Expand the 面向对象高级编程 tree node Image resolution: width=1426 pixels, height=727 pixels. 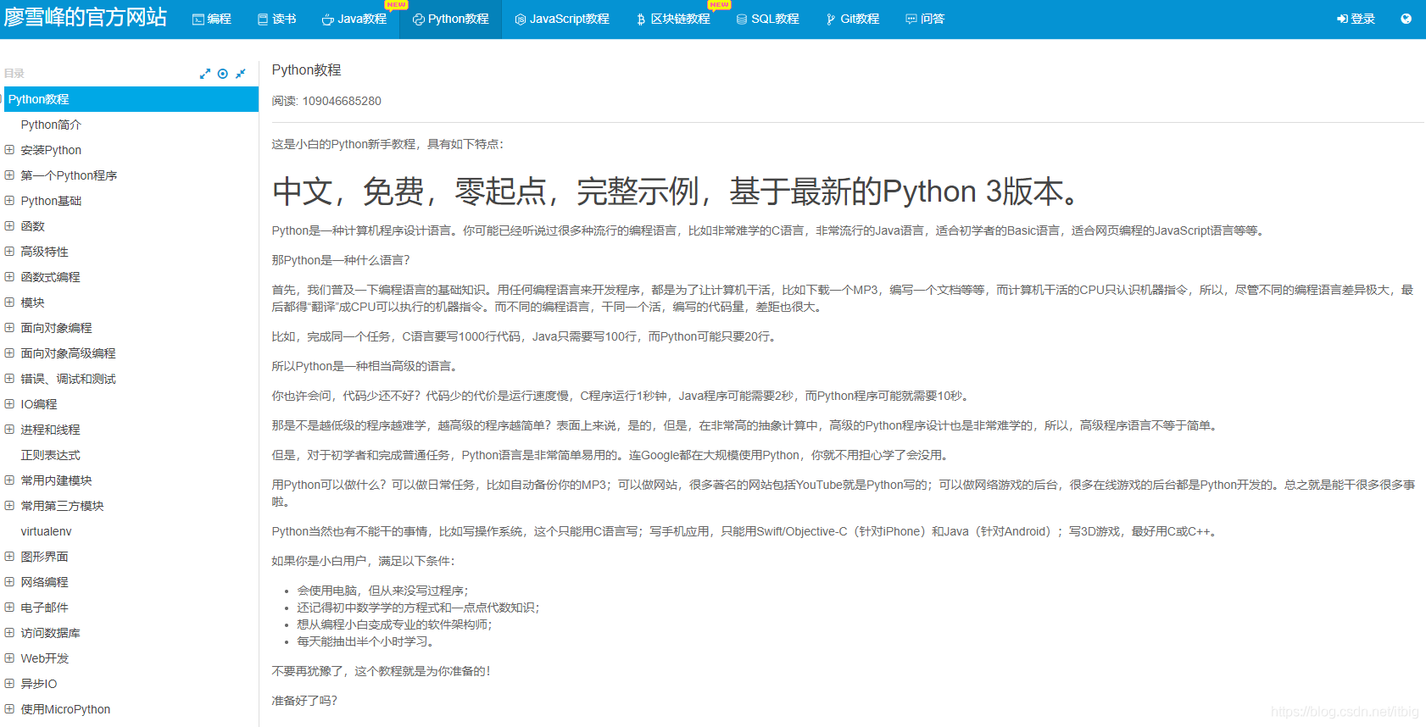click(x=9, y=352)
